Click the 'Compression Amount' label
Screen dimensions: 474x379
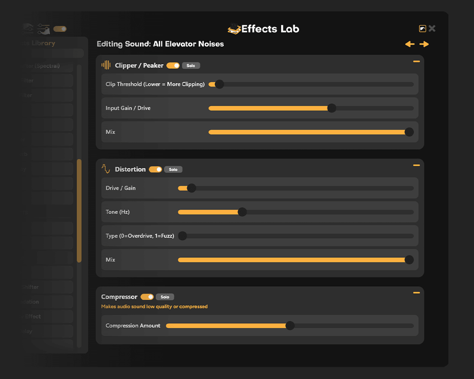click(x=133, y=325)
